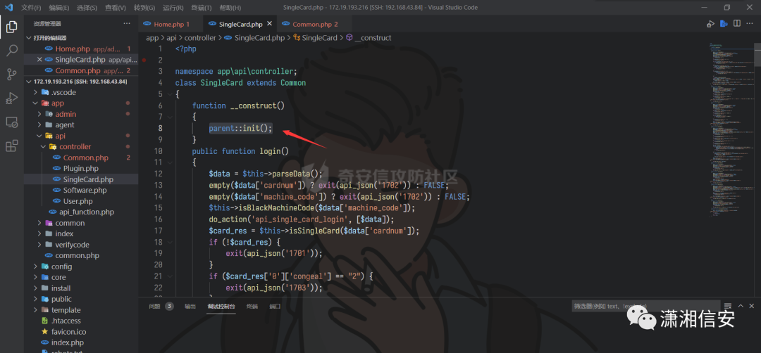This screenshot has height=353, width=761.
Task: Close the bottom panel
Action: 752,306
